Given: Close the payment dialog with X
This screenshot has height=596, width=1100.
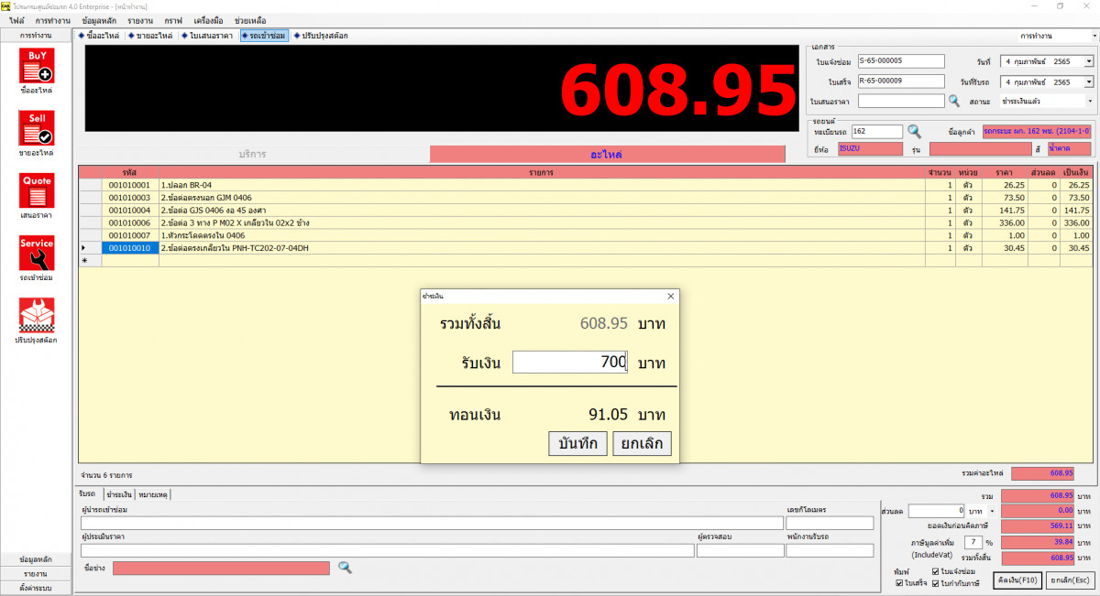Looking at the screenshot, I should (x=670, y=297).
